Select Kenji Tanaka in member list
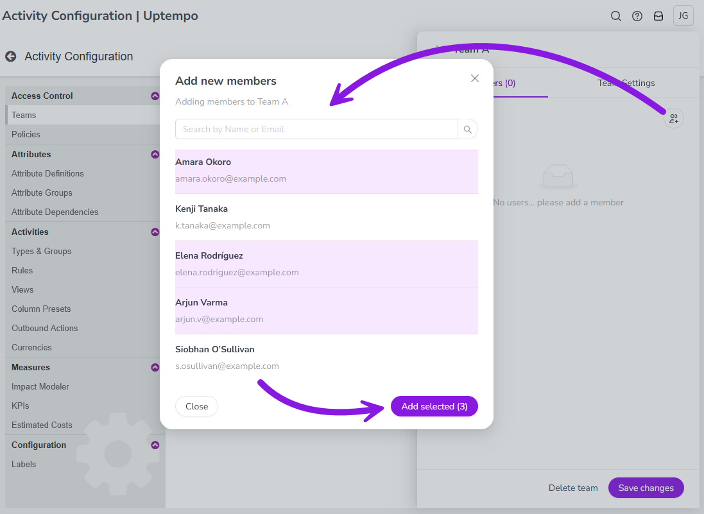The image size is (704, 514). coord(327,218)
